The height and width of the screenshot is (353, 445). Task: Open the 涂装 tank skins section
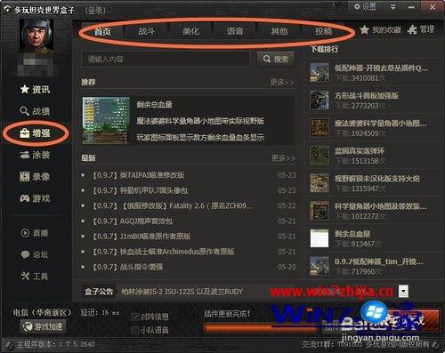tap(35, 155)
